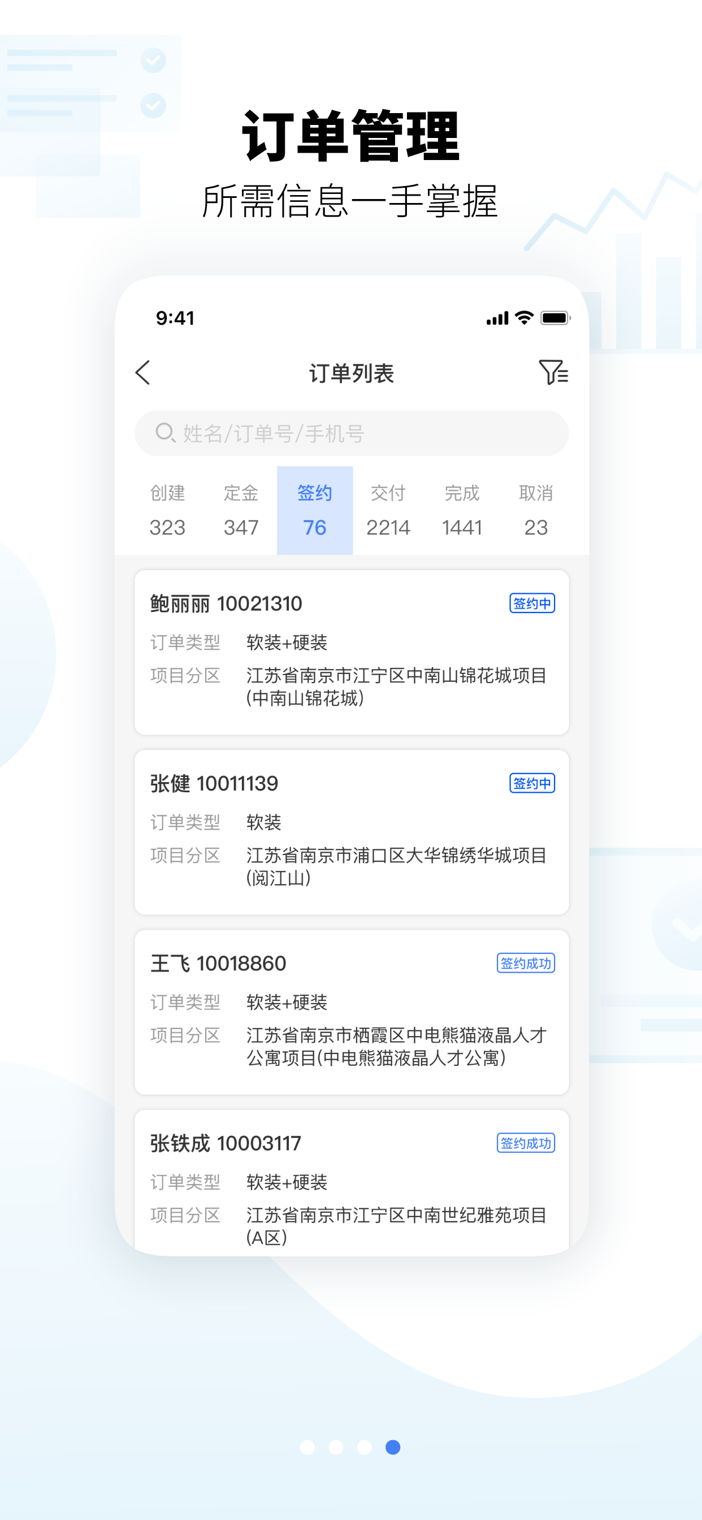Switch to the 定金 tab
Image resolution: width=702 pixels, height=1520 pixels.
pyautogui.click(x=241, y=511)
